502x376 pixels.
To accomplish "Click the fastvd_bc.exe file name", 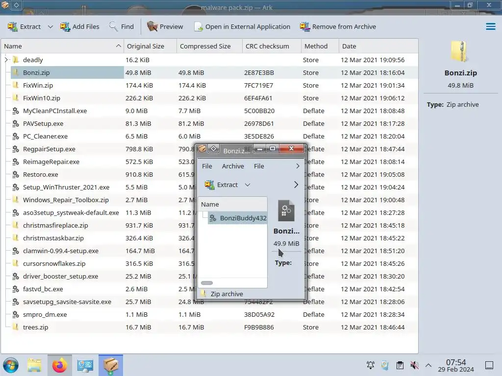I will pyautogui.click(x=43, y=289).
